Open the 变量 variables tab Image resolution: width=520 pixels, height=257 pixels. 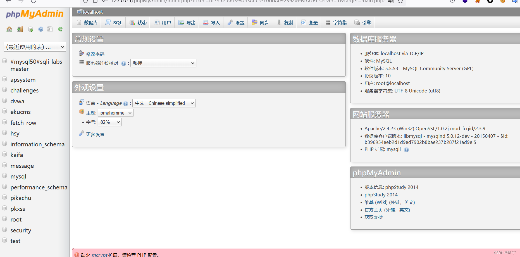coord(309,22)
